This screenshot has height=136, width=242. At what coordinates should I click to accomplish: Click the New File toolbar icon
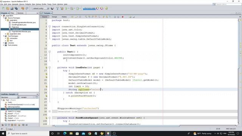pyautogui.click(x=3, y=8)
